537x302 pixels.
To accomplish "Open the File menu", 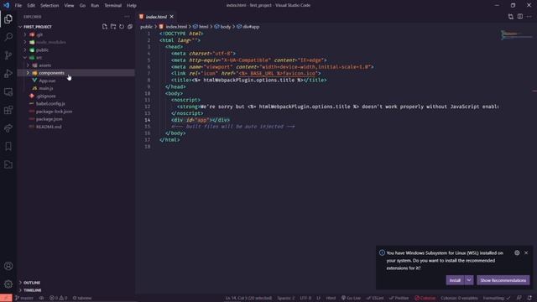I will [18, 5].
